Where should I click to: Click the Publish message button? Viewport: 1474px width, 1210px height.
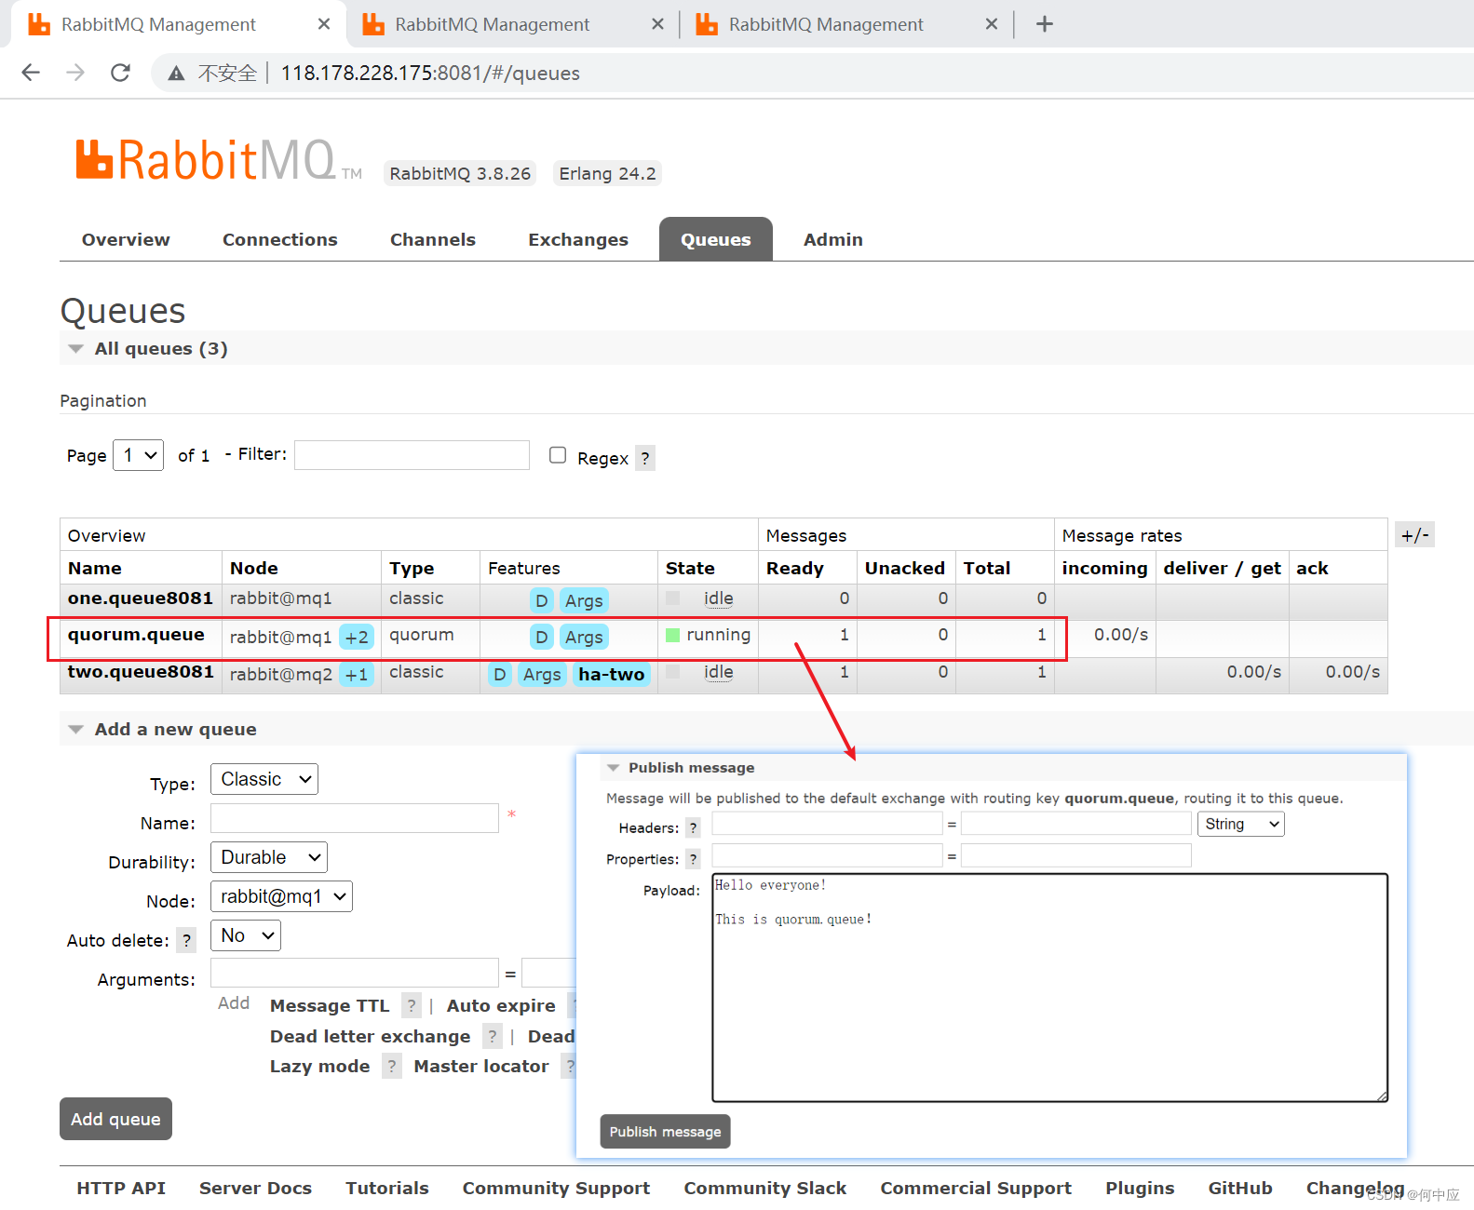(666, 1132)
